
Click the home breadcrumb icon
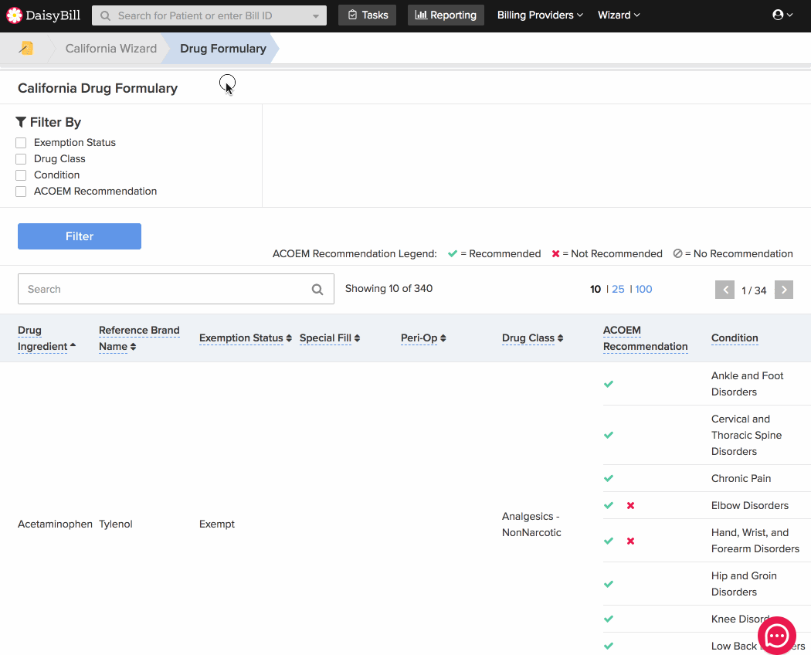pos(26,48)
